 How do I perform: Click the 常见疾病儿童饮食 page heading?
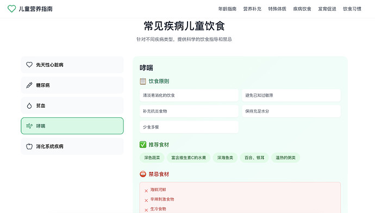point(184,26)
